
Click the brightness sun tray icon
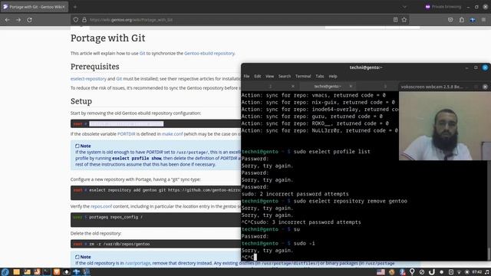pyautogui.click(x=467, y=272)
